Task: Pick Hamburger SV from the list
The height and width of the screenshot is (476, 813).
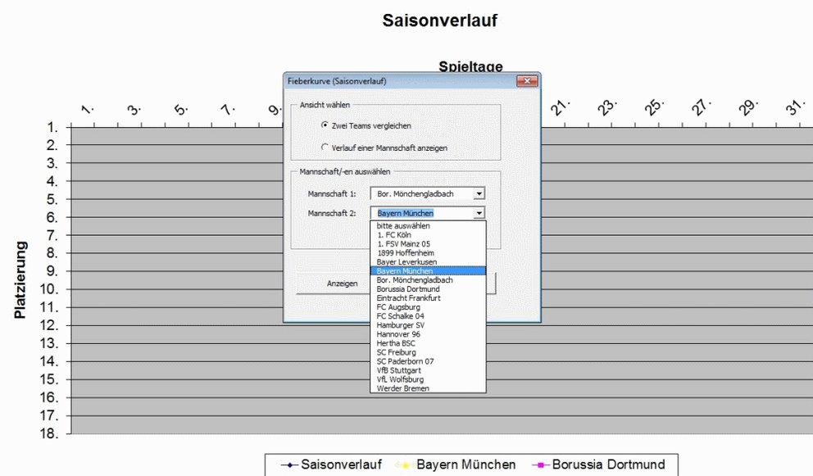Action: [x=428, y=325]
